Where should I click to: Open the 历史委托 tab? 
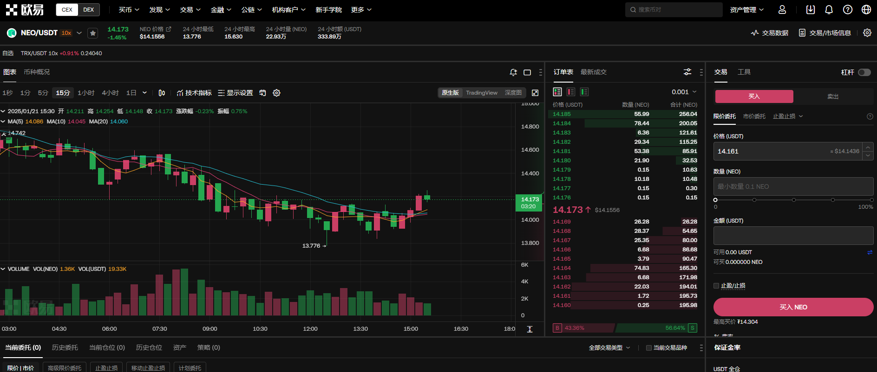65,347
